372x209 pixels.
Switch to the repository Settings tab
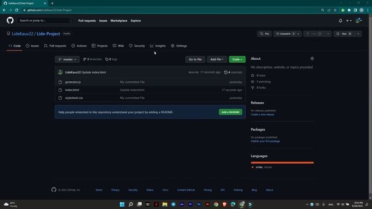[x=179, y=46]
